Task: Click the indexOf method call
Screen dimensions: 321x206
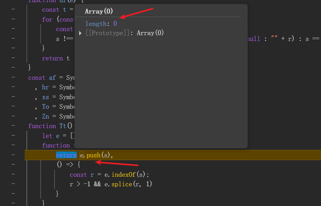Action: click(x=124, y=175)
